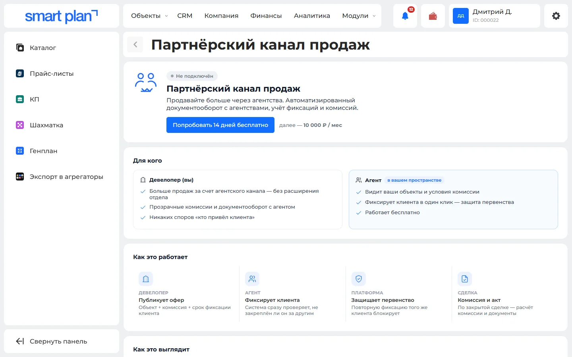The height and width of the screenshot is (357, 572).
Task: Click Попробовать 14 дней бесплатно button
Action: (220, 125)
